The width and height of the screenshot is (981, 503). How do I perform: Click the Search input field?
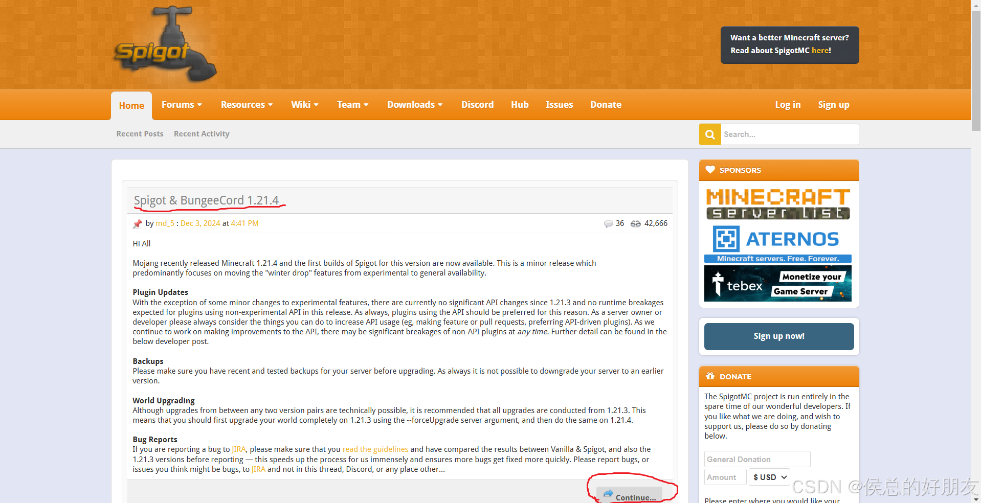(789, 134)
